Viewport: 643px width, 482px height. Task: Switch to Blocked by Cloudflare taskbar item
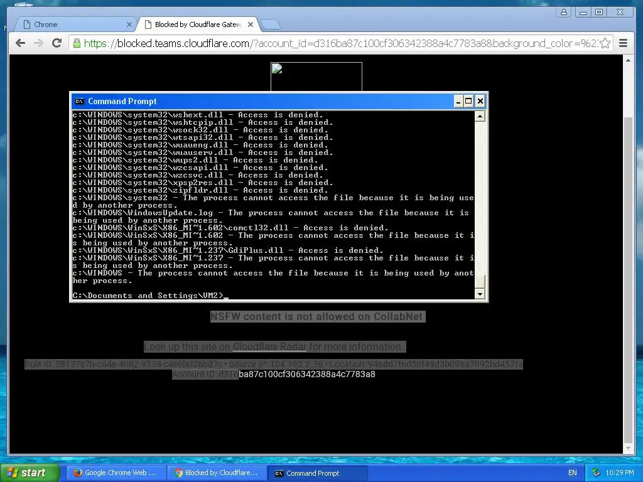pos(217,473)
